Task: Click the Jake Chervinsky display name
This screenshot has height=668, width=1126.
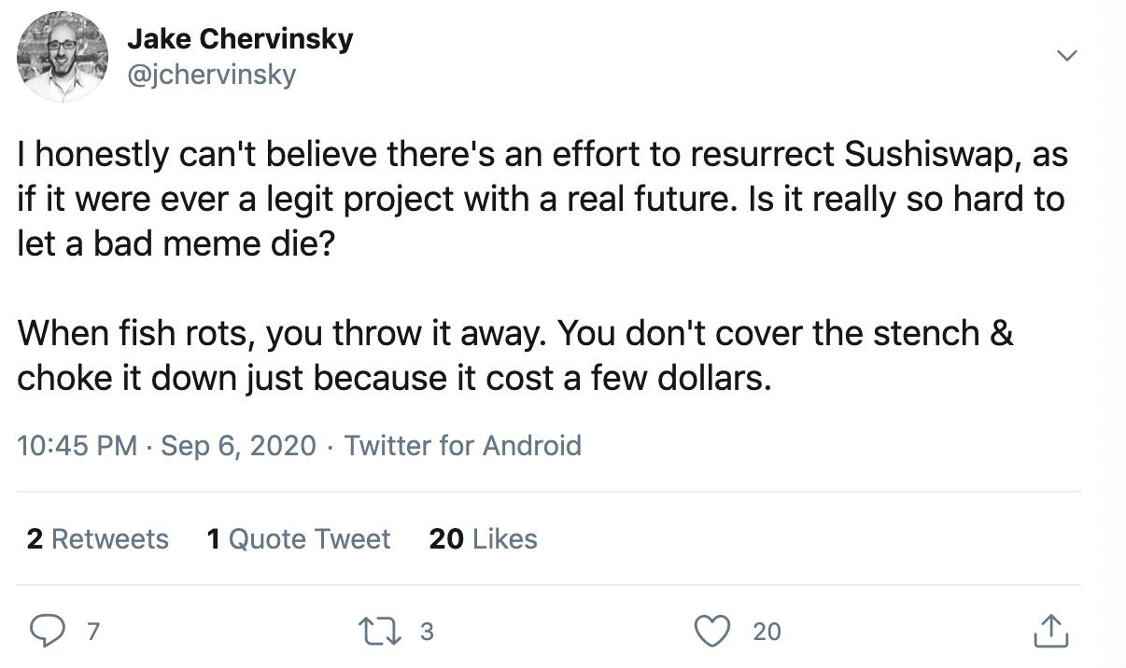Action: [x=240, y=38]
